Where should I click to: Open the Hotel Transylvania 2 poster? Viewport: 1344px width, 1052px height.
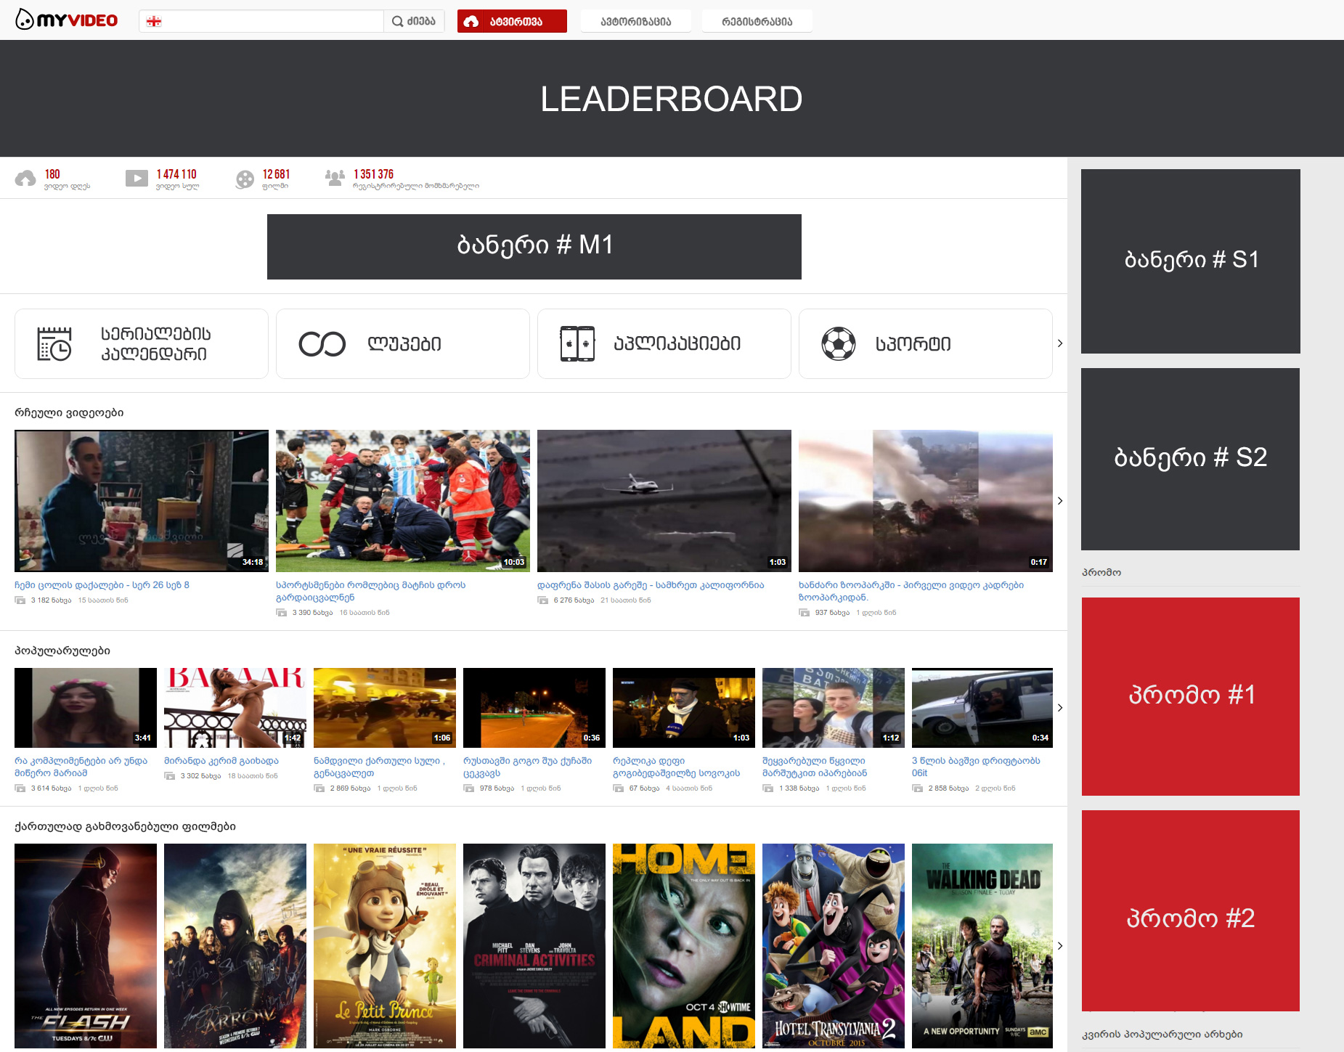click(833, 945)
